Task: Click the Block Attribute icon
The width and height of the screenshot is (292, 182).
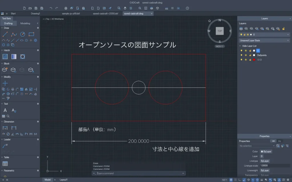Action: tap(31, 70)
